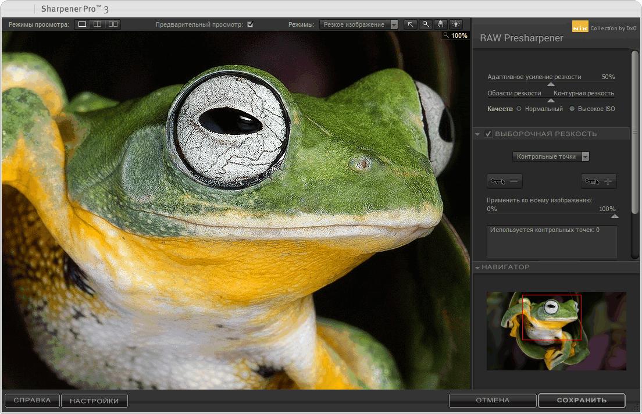This screenshot has width=642, height=414.
Task: Open the Контрольные точки dropdown
Action: point(551,156)
